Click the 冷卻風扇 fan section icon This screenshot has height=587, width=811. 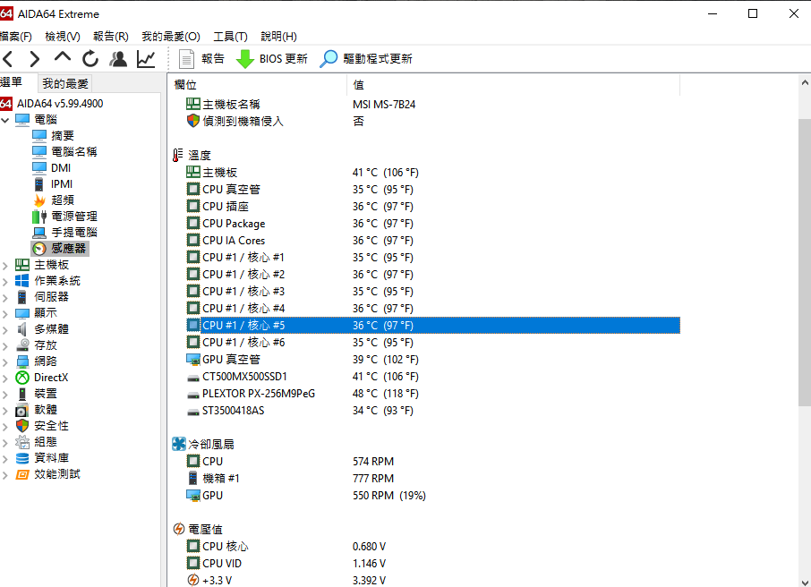(x=179, y=444)
